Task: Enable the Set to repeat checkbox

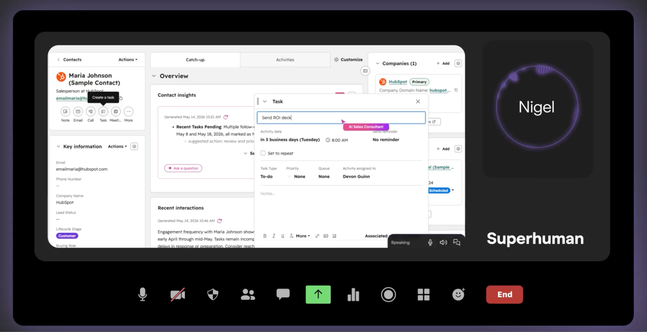Action: [x=263, y=153]
